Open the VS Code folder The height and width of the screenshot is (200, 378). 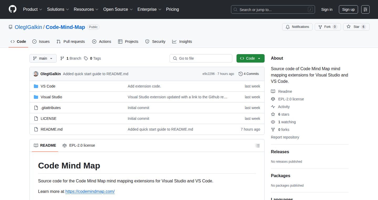pos(48,86)
